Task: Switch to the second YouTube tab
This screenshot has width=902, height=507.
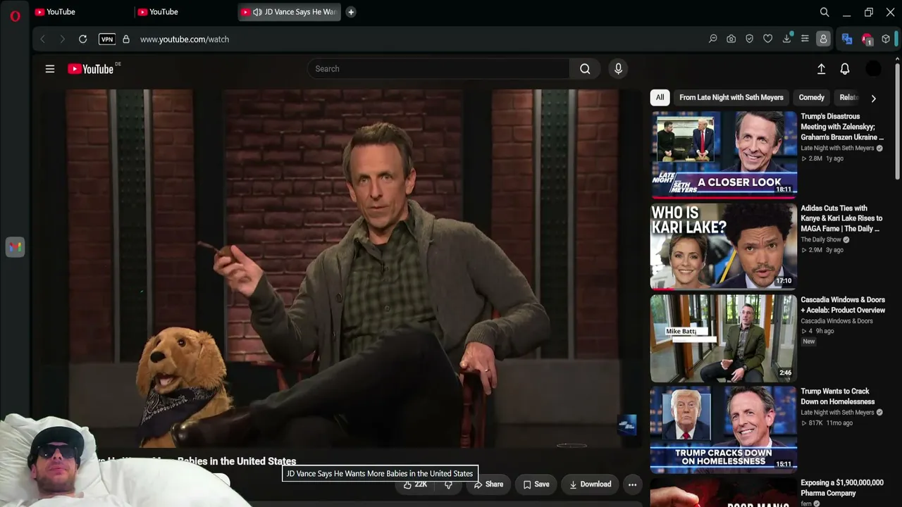Action: pos(184,12)
